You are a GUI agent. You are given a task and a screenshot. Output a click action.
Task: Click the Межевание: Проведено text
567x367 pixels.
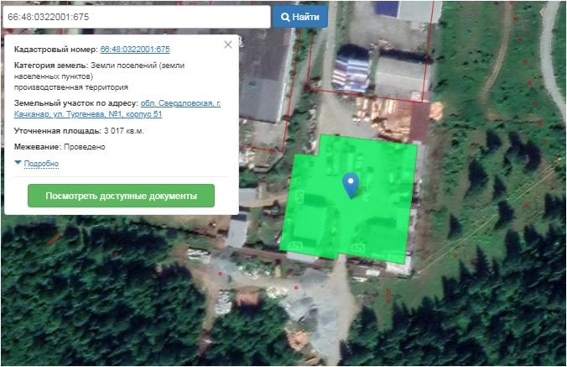click(x=60, y=147)
